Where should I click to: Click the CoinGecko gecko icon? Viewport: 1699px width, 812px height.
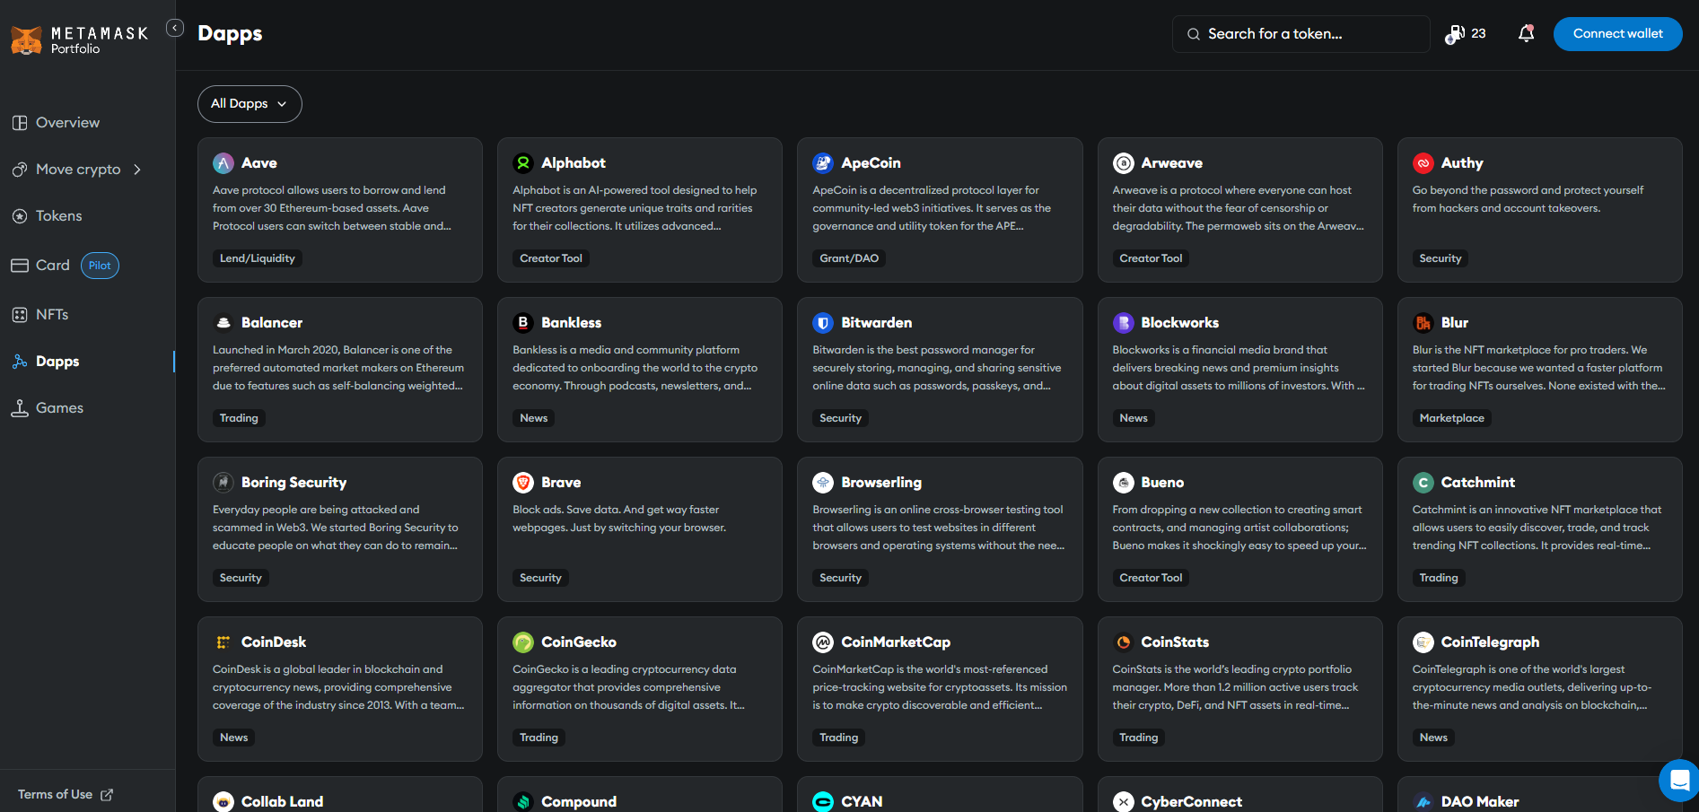(523, 642)
